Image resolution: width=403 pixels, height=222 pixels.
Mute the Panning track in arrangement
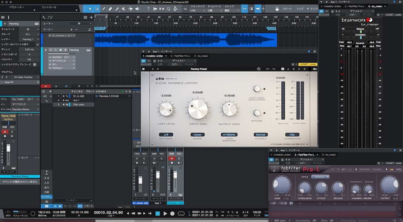coord(51,50)
